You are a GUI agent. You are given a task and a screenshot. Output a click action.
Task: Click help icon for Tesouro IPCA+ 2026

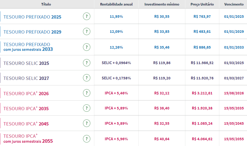coord(87,93)
